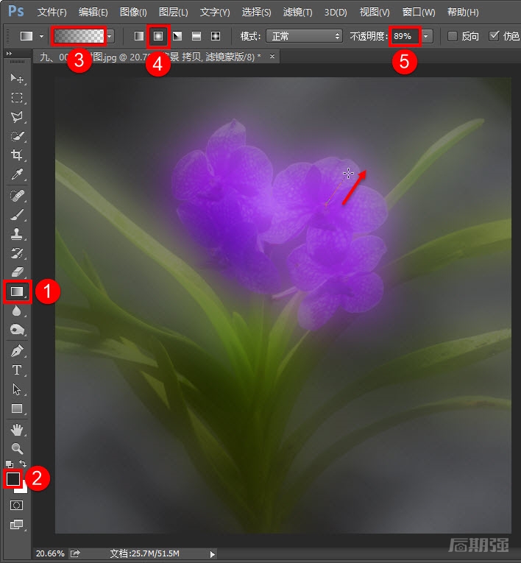The image size is (521, 563).
Task: Choose angle gradient style
Action: [x=177, y=36]
